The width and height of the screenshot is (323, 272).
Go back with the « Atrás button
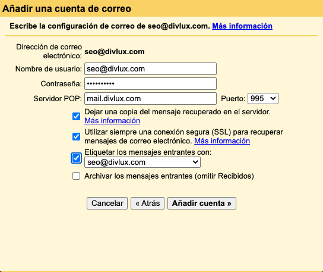click(x=147, y=203)
